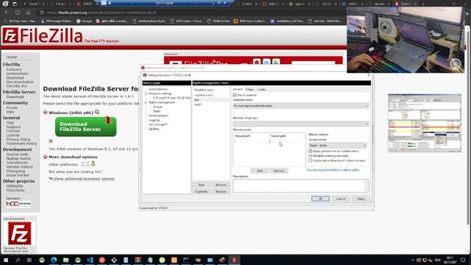
Task: Click the Windows platform icon next to heading
Action: 96,112
